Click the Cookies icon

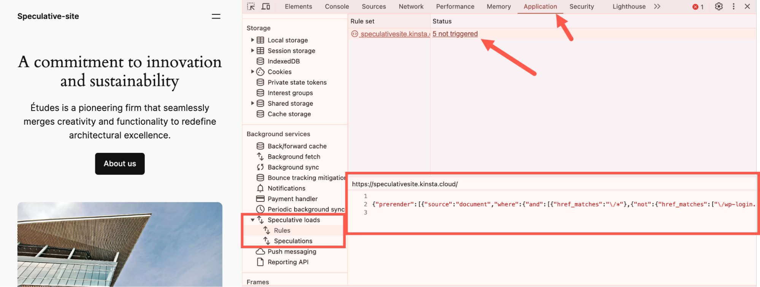tap(260, 72)
